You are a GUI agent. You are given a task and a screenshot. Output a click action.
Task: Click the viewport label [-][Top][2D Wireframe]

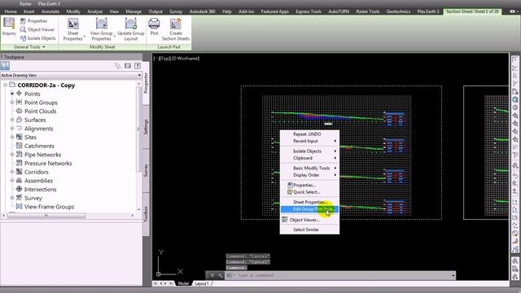pyautogui.click(x=176, y=59)
